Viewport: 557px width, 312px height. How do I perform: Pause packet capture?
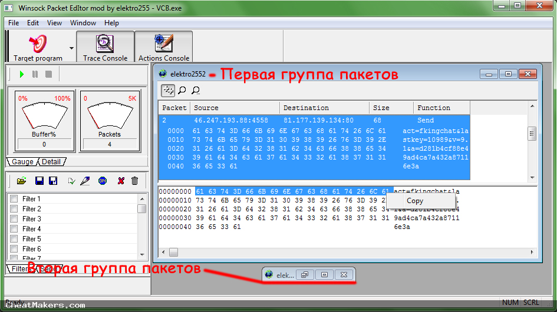click(35, 74)
